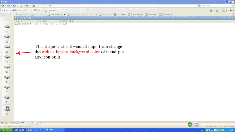Sort by the 名称 (name) column header
235x132 pixels.
(17, 21)
